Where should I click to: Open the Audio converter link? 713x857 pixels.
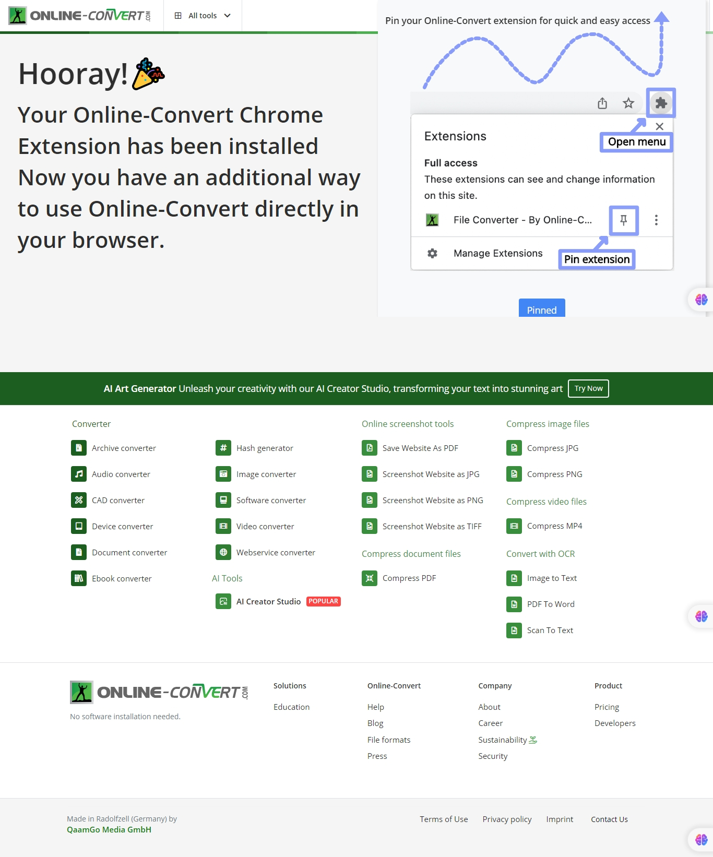pos(121,474)
